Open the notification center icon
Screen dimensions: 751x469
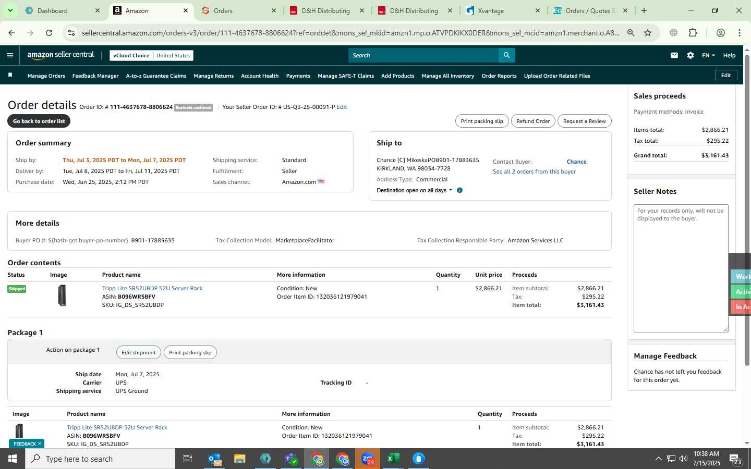click(735, 459)
